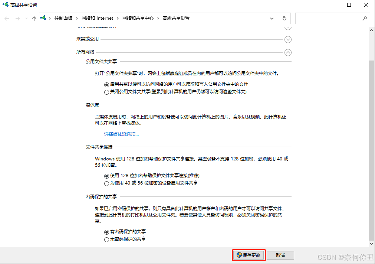Click the 保存更改 button
This screenshot has width=375, height=264.
click(x=249, y=255)
